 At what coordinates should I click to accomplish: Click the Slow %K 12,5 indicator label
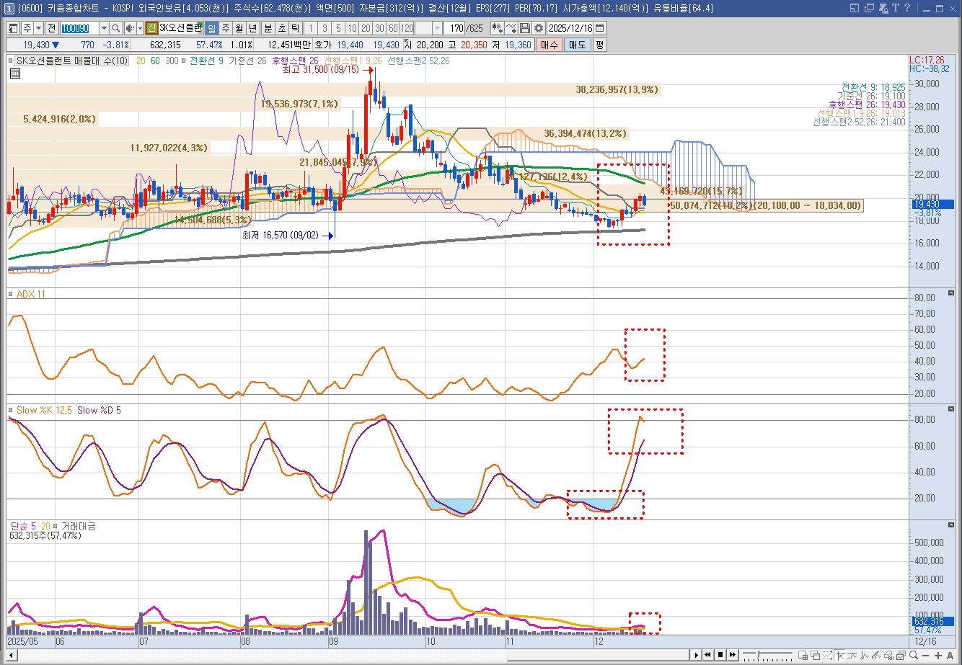click(x=44, y=410)
